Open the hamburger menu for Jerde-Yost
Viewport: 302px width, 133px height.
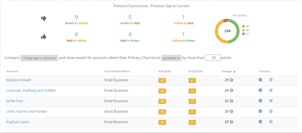[x=271, y=101]
